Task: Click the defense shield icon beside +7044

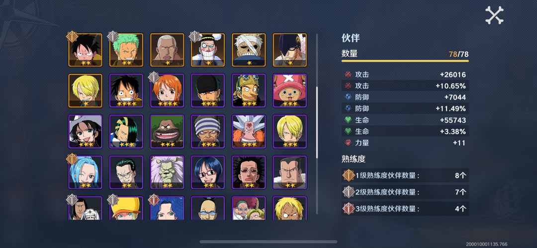Action: [x=348, y=97]
